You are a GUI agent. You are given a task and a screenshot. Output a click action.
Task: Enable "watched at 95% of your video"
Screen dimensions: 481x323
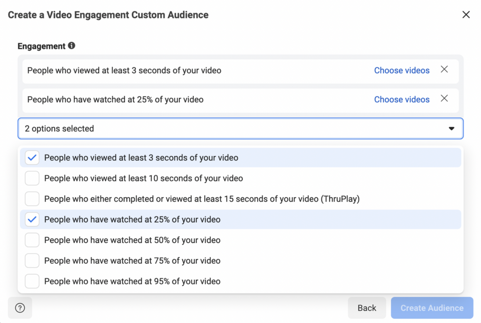(x=32, y=281)
